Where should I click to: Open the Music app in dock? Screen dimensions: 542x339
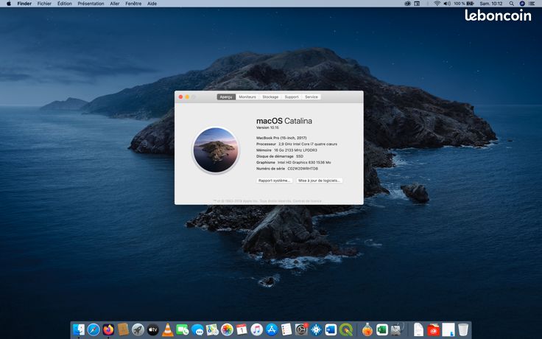point(257,329)
